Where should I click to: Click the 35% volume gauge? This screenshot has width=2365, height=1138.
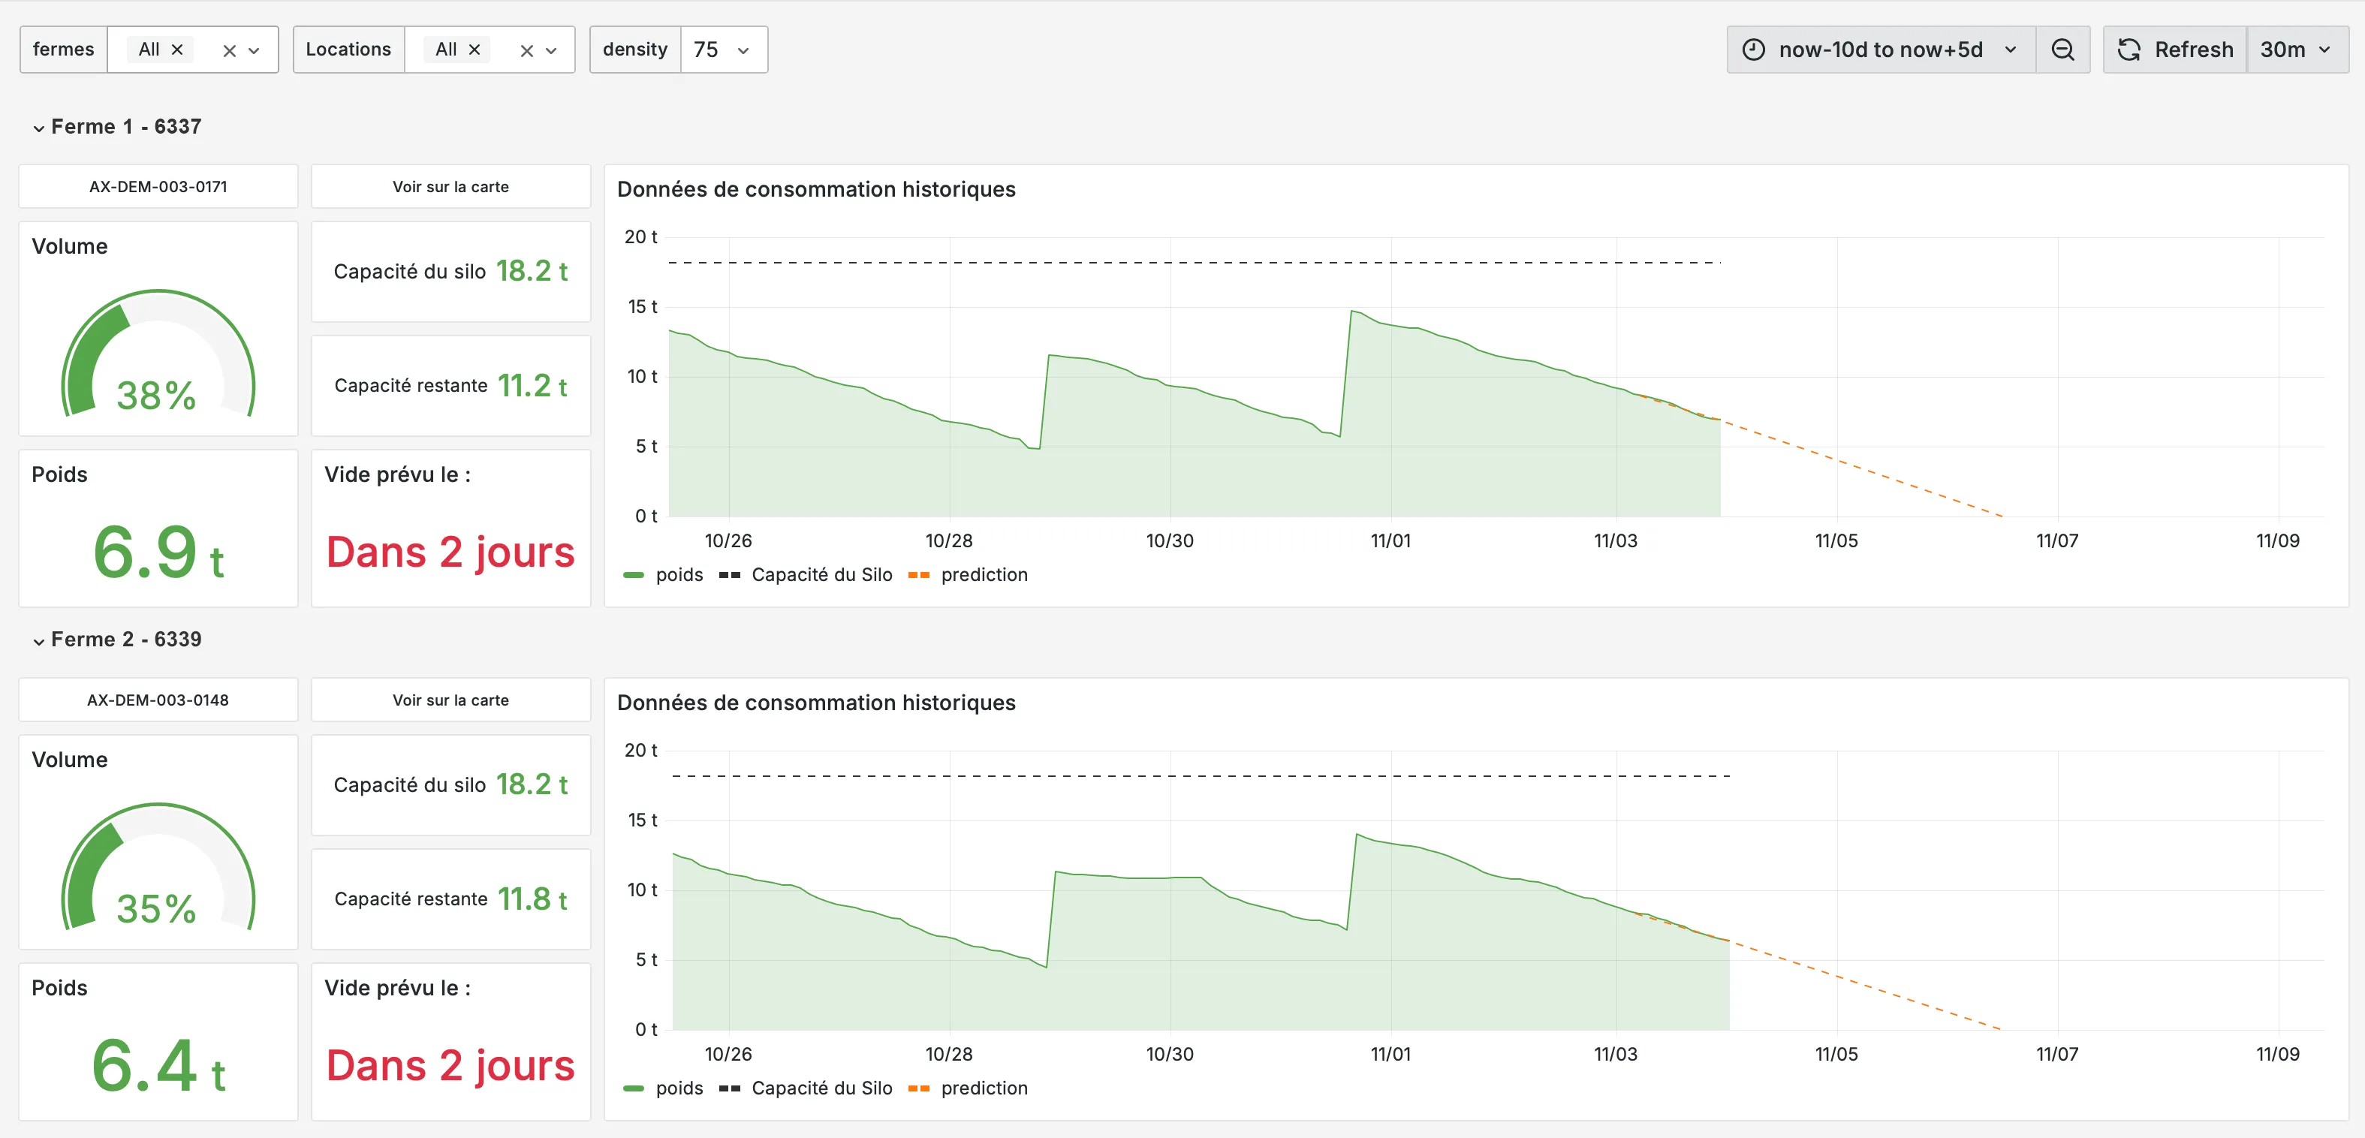click(x=158, y=867)
